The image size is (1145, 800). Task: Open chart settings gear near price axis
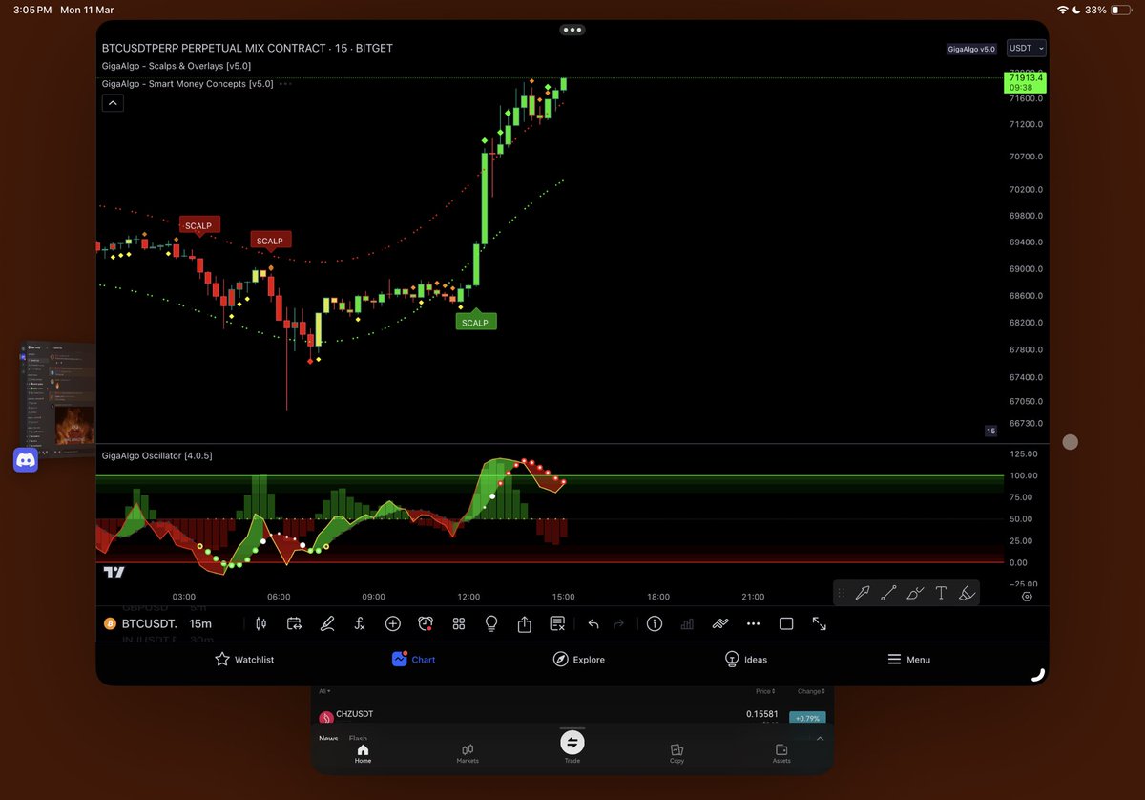[1027, 597]
